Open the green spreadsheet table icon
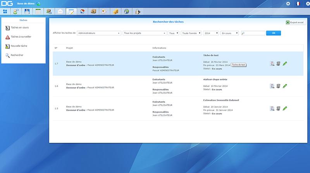 coord(38,12)
